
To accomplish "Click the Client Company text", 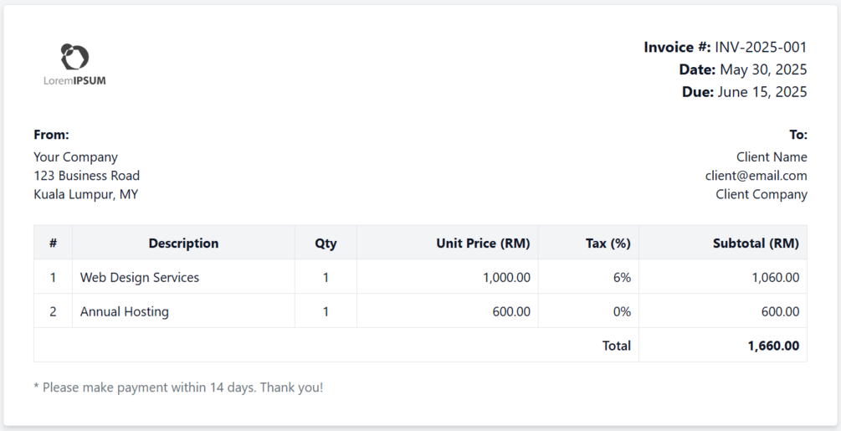I will click(761, 195).
